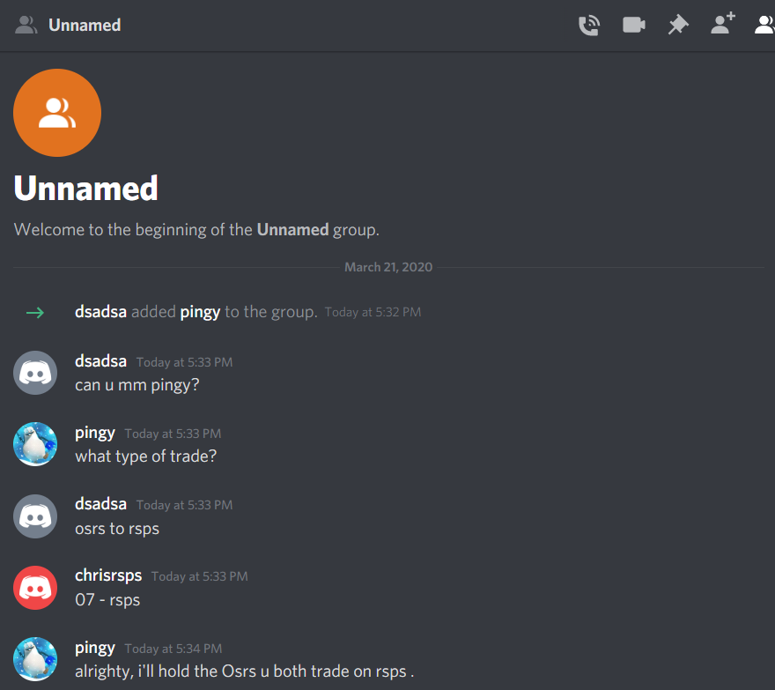Click username chrisrsps above '07 - rsps'
This screenshot has height=690, width=775.
(x=108, y=575)
